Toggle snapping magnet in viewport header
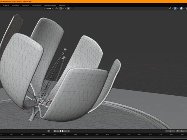Viewport: 187px width, 140px height. (x=60, y=9)
